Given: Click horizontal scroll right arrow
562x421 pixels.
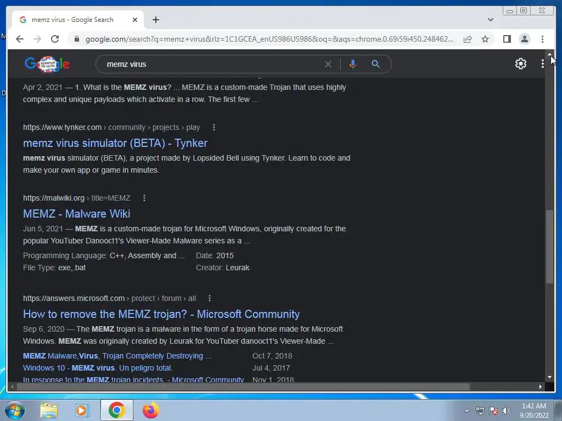Looking at the screenshot, I should pos(541,386).
